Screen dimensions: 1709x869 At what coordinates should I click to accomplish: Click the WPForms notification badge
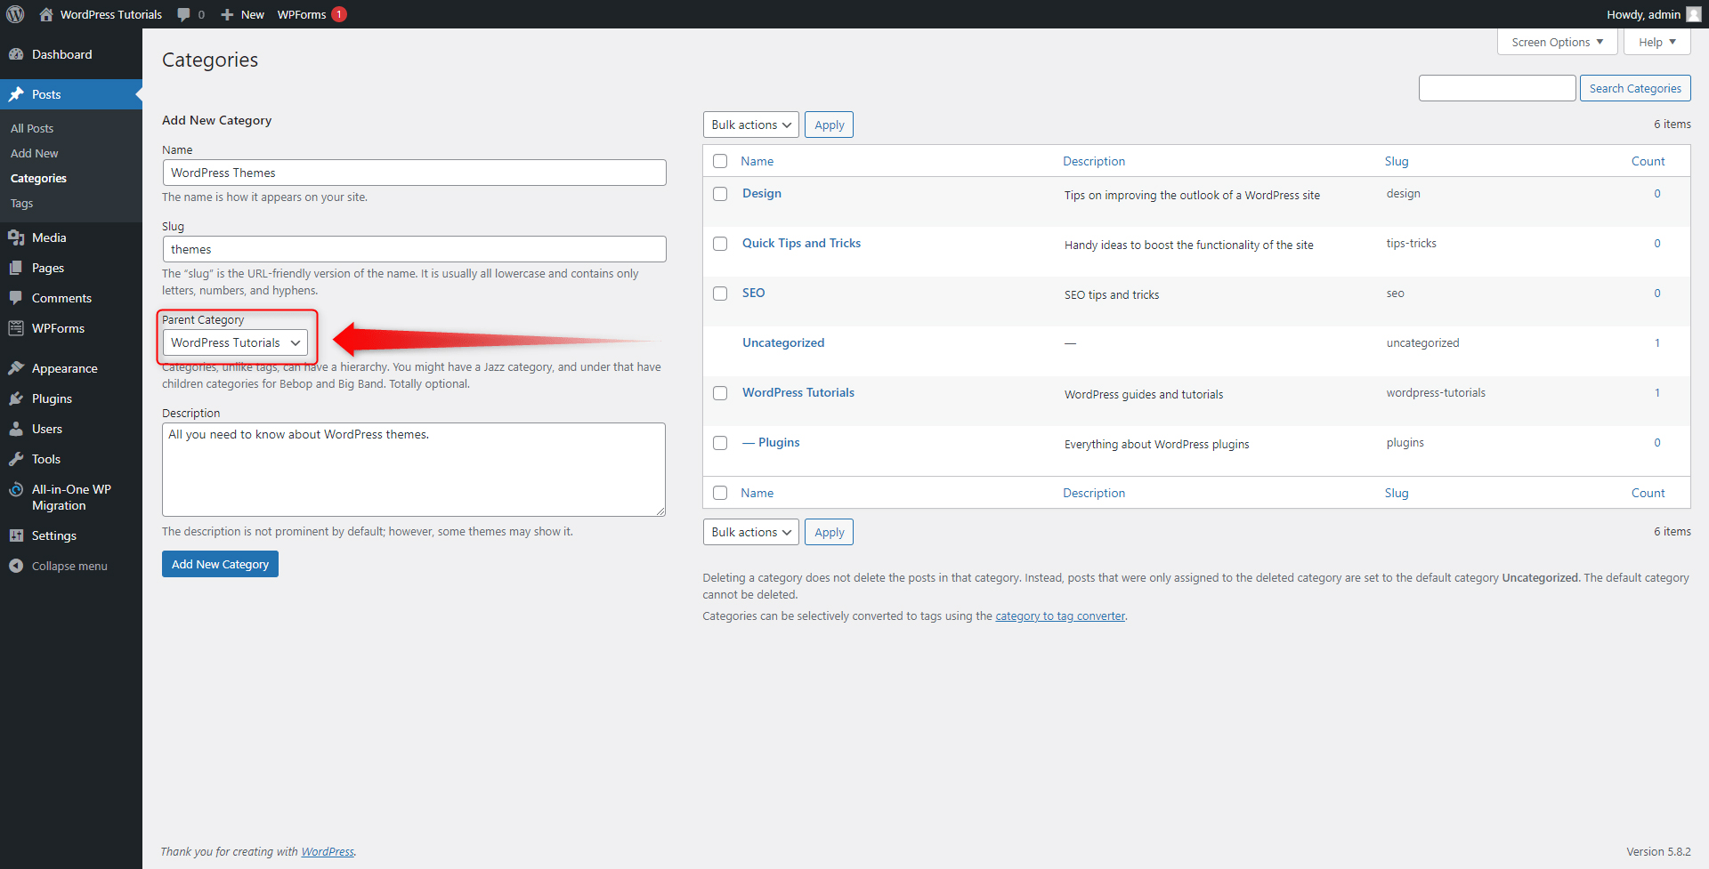[x=339, y=14]
